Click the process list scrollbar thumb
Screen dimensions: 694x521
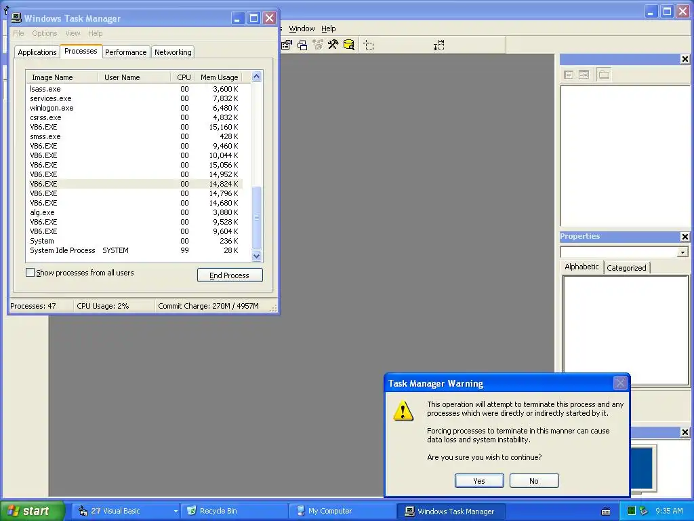pos(257,218)
